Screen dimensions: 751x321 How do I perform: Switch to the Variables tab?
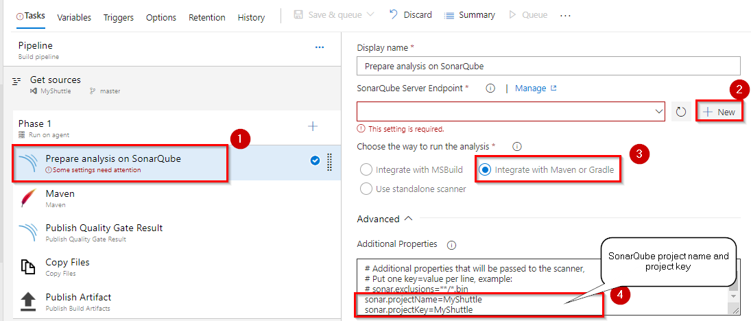point(74,18)
